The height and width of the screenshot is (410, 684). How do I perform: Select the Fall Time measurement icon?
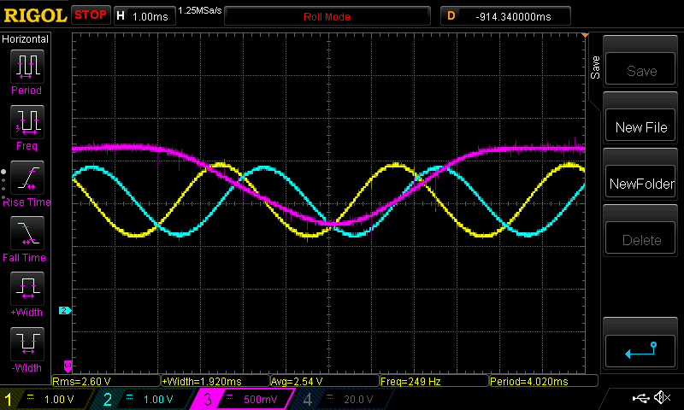pos(27,232)
